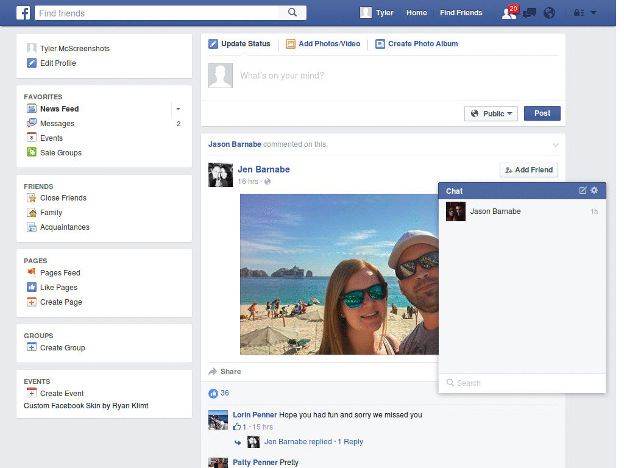Open Tyler profile link in top bar
Image resolution: width=624 pixels, height=468 pixels.
(385, 13)
